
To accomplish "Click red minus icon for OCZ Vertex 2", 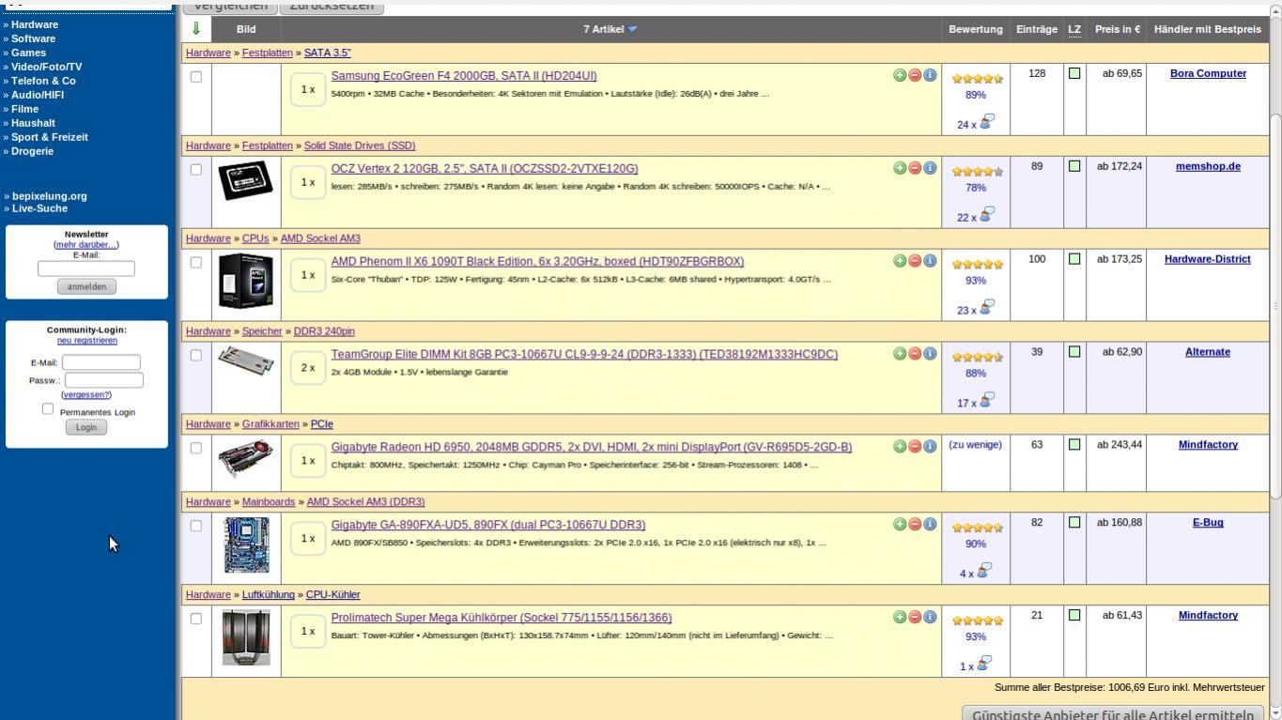I will click(x=915, y=168).
